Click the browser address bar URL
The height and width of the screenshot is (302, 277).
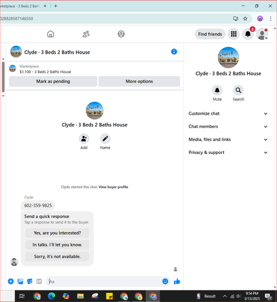(16, 19)
